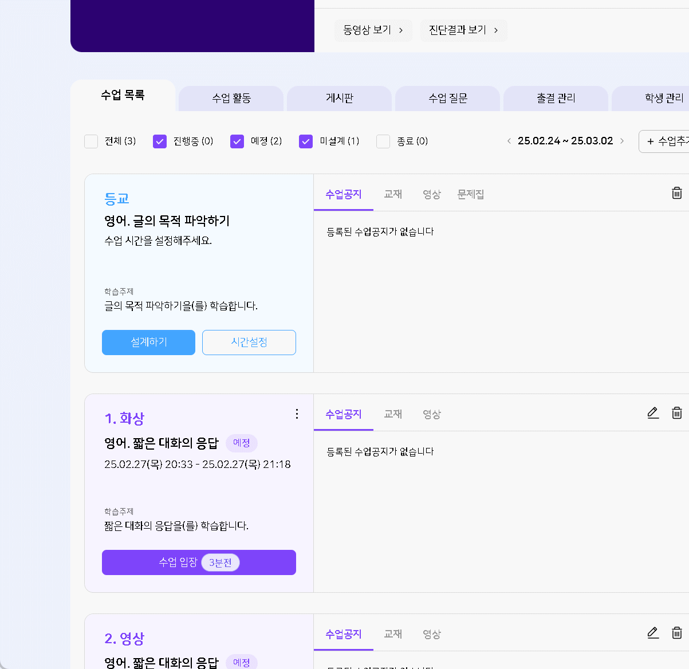Viewport: 689px width, 669px height.
Task: Click the 시간설정 button
Action: click(x=249, y=343)
